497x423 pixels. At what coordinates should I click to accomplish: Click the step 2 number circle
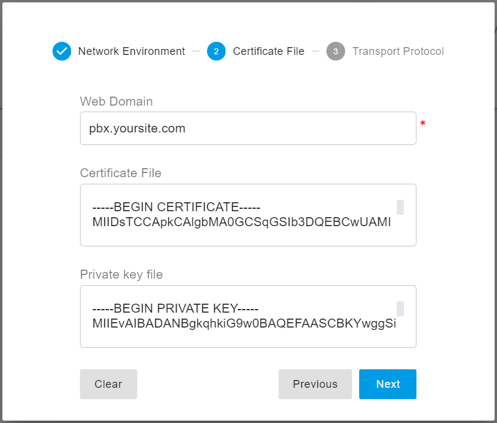coord(216,51)
